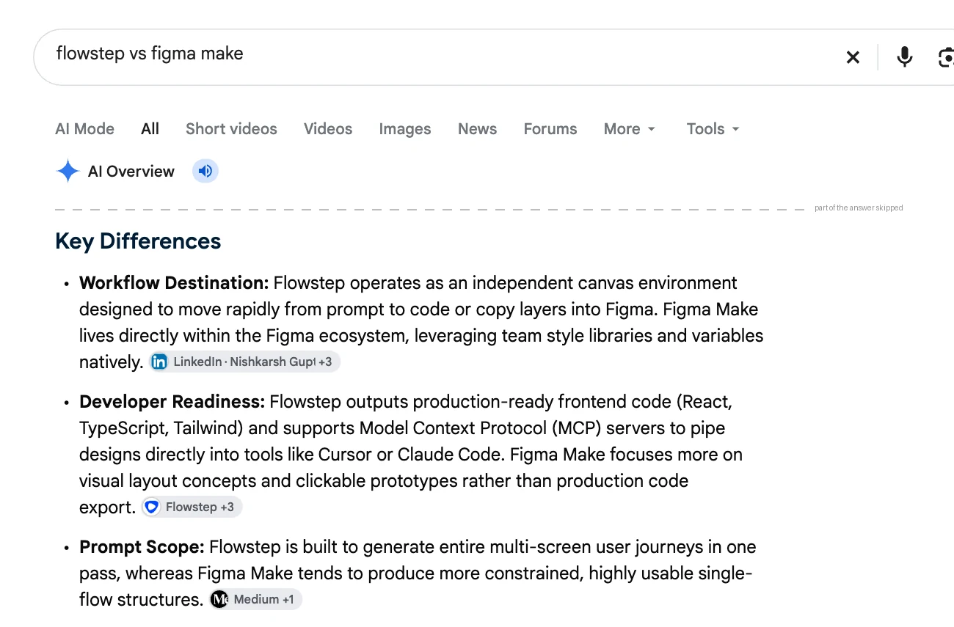This screenshot has width=954, height=627.
Task: Click the Workflow Destination bold label
Action: pos(174,283)
